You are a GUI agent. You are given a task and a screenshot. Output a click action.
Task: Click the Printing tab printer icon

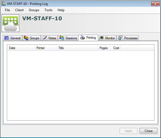click(83, 37)
